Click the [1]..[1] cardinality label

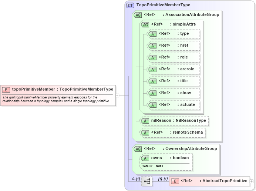[x=163, y=179]
